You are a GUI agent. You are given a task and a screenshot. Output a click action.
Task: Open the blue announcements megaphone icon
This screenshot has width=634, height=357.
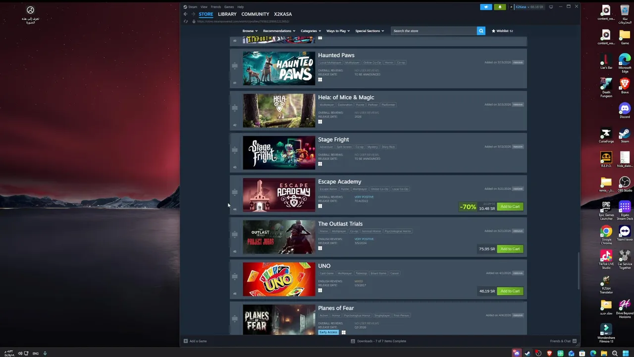coord(486,7)
